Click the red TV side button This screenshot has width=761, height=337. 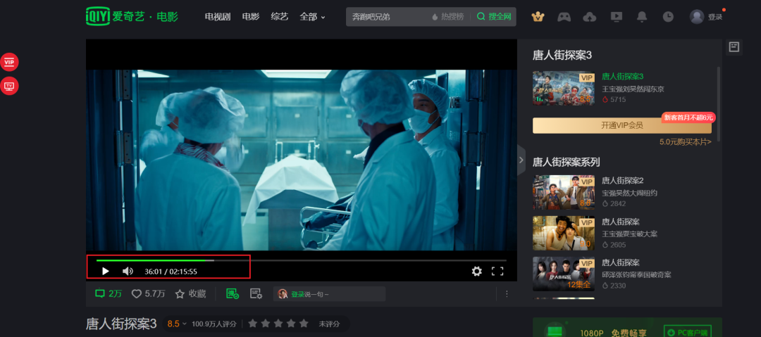tap(9, 87)
